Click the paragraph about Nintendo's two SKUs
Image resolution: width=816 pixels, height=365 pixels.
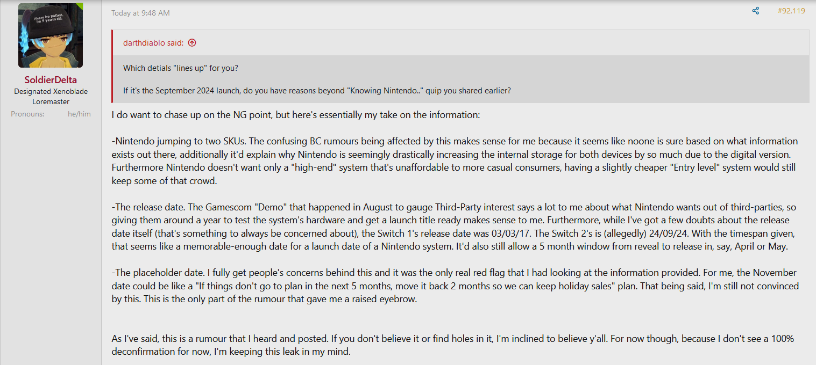(x=455, y=161)
